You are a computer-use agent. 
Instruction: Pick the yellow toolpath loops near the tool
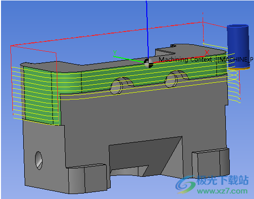234,85
